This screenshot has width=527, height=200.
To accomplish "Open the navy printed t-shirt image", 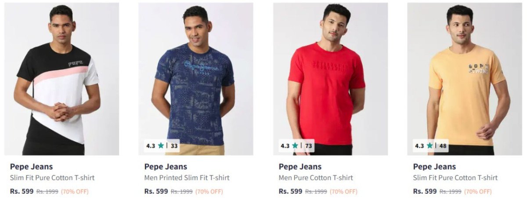I will pos(196,79).
